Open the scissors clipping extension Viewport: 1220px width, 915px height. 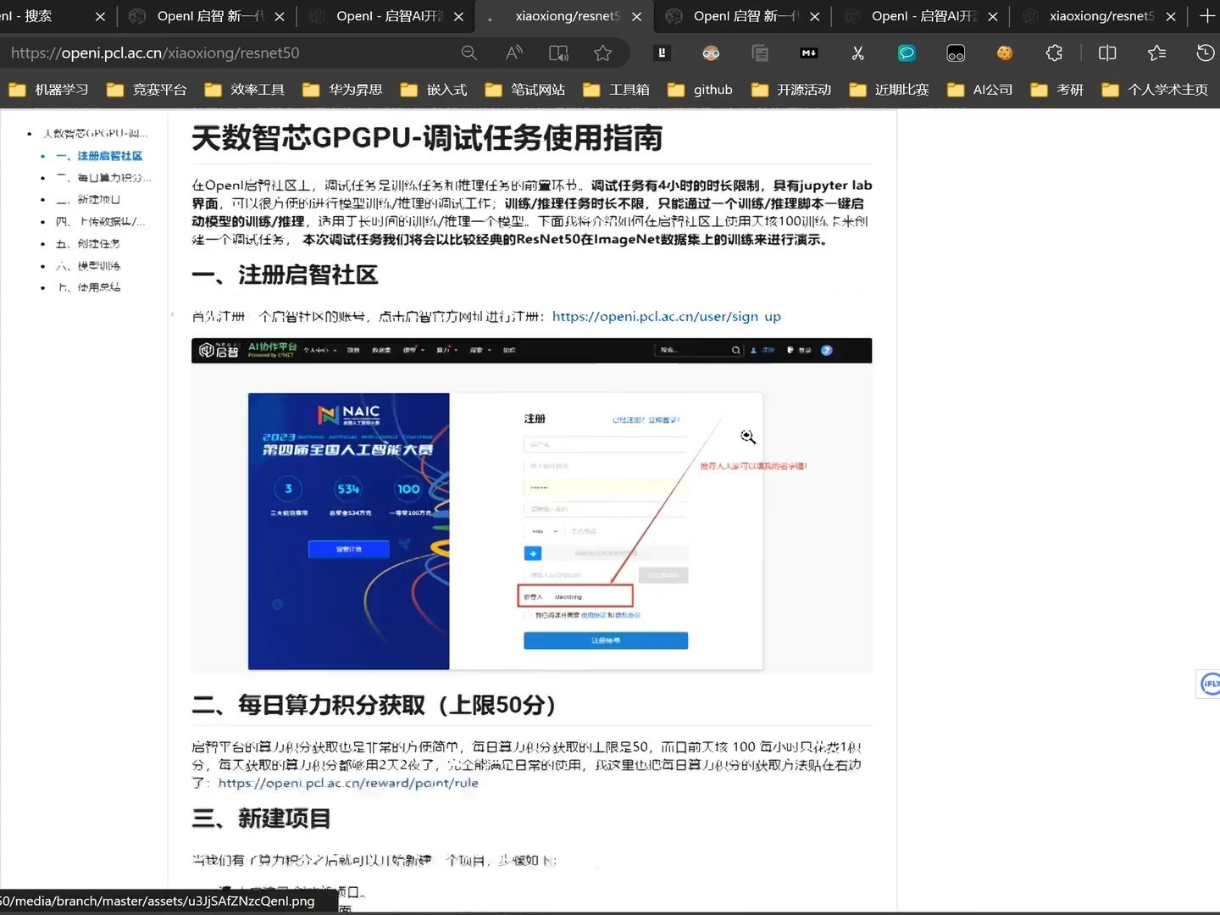click(x=857, y=53)
